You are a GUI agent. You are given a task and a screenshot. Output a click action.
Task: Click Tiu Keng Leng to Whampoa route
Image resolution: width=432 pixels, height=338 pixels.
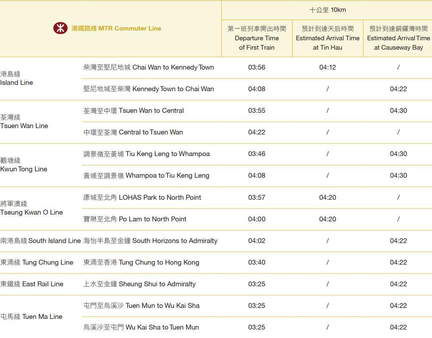[147, 154]
